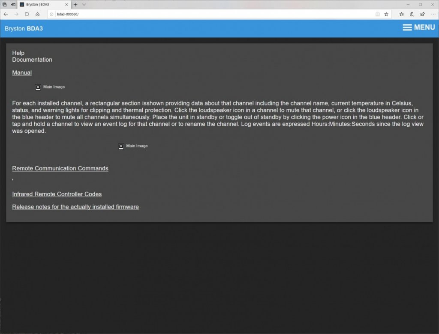Open a new browser tab

click(75, 4)
